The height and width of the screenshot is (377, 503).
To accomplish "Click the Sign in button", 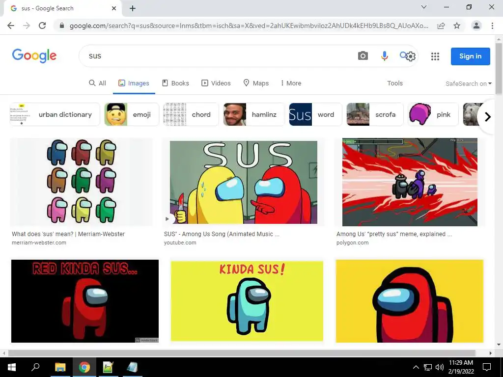I will [470, 56].
